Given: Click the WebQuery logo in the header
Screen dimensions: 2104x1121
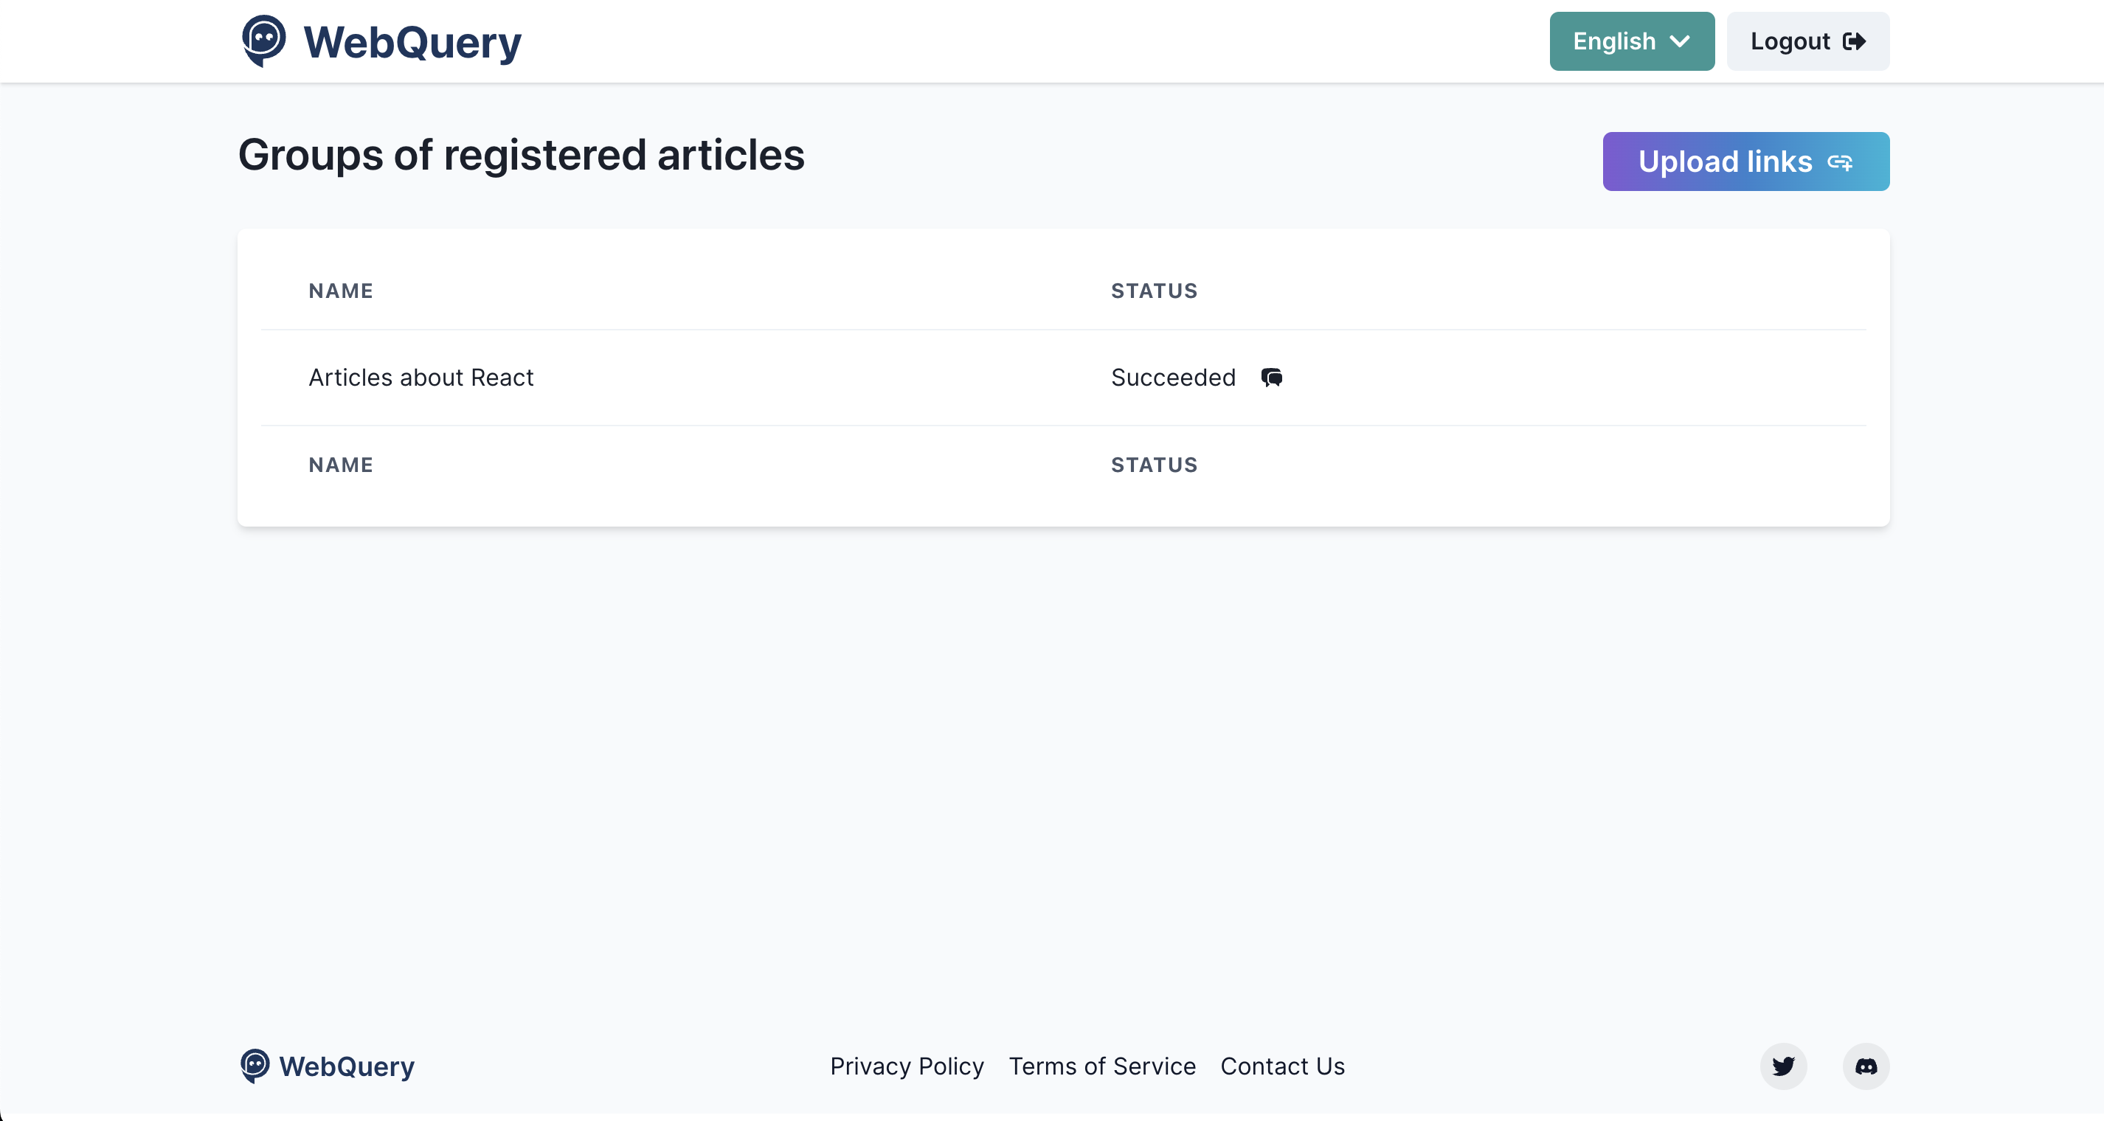Looking at the screenshot, I should pos(381,41).
